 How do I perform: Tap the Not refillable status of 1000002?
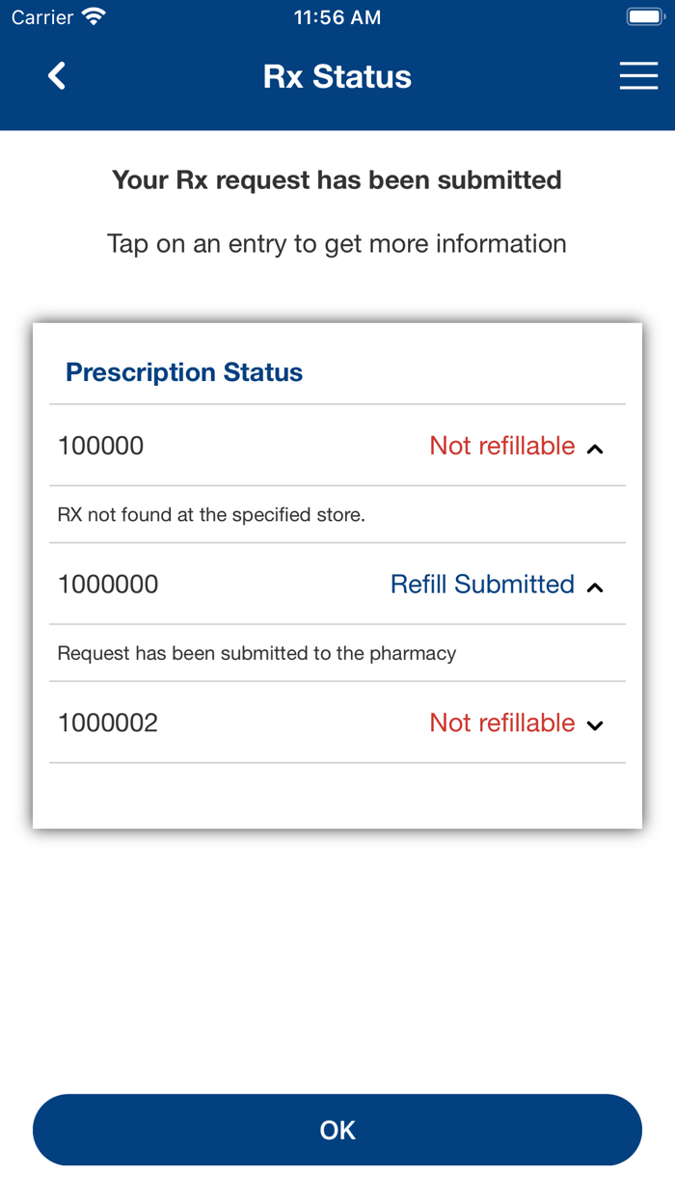[x=501, y=723]
